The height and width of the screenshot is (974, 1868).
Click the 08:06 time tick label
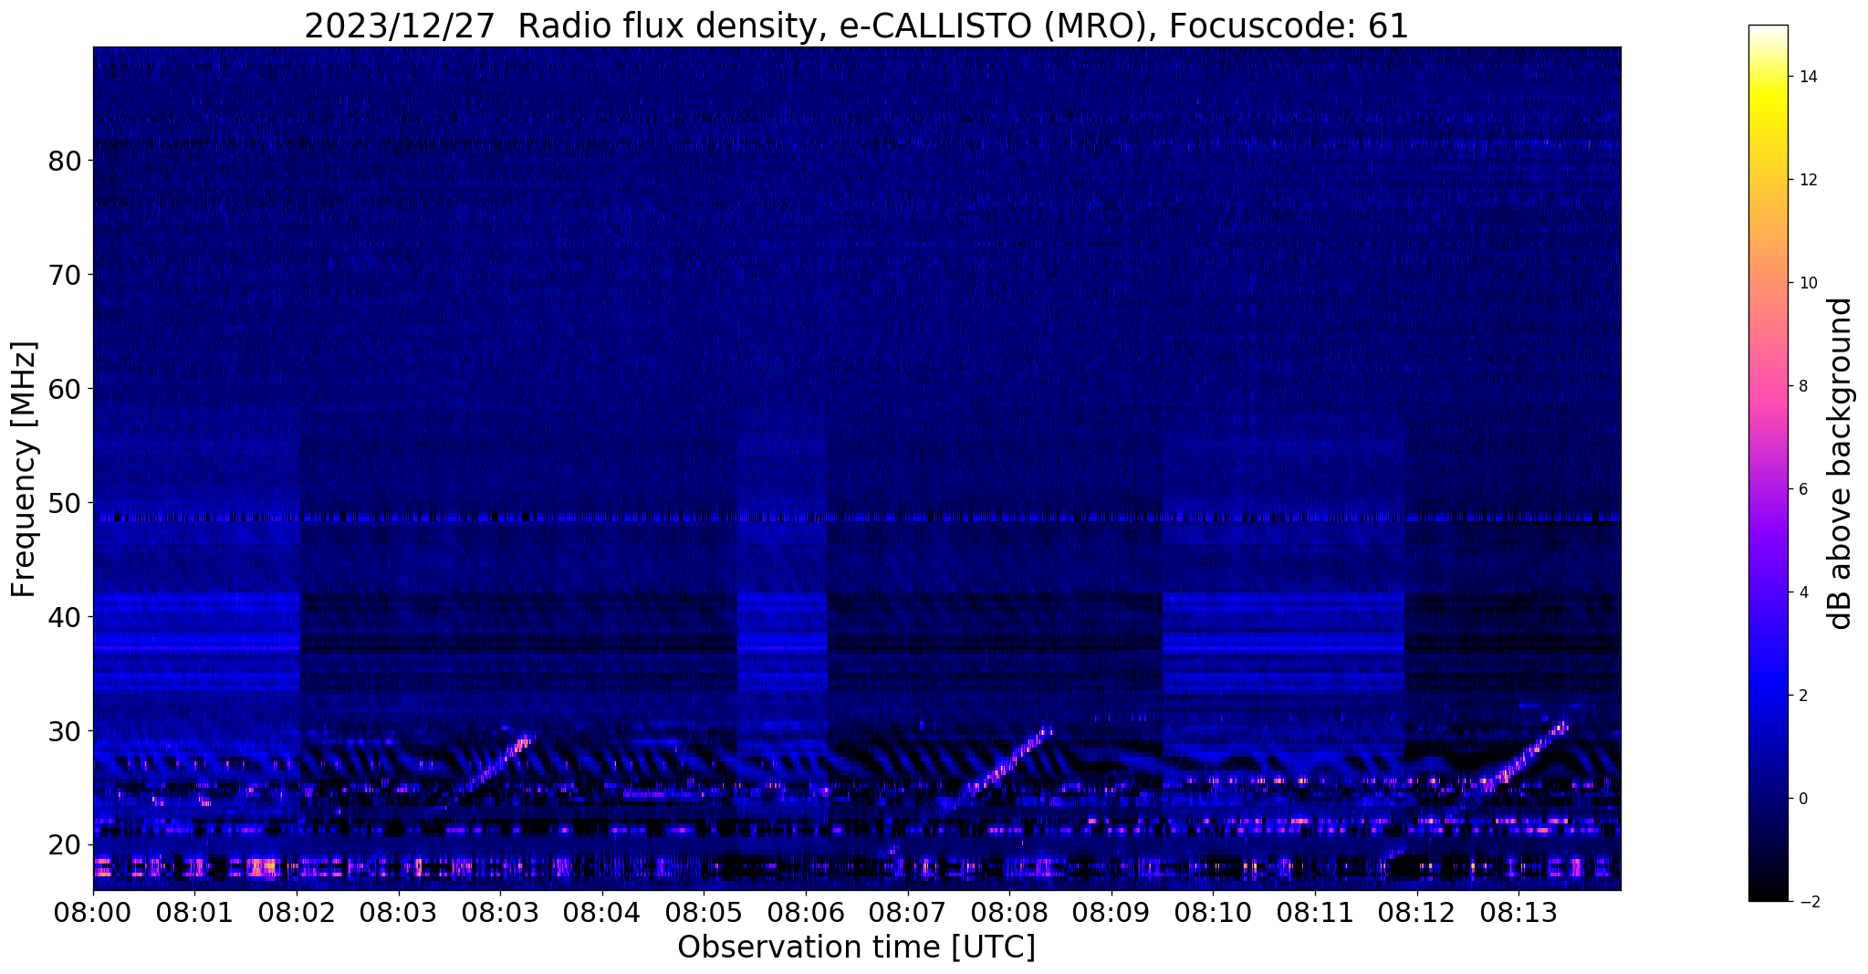coord(806,911)
